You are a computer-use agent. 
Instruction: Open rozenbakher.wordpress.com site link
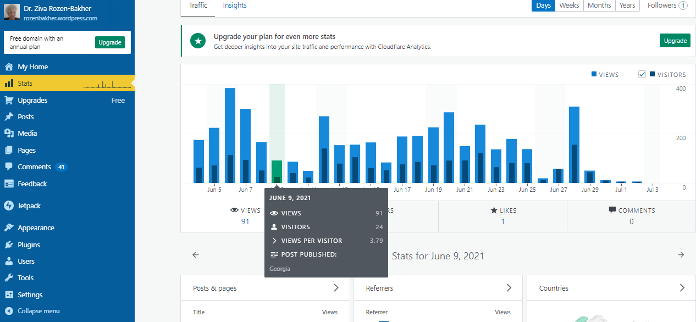tap(60, 18)
